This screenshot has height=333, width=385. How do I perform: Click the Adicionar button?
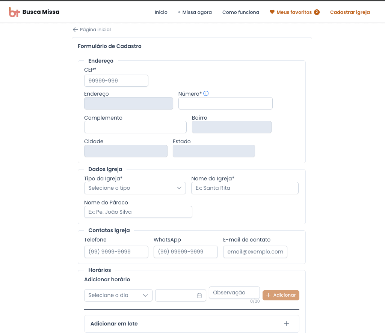click(281, 295)
